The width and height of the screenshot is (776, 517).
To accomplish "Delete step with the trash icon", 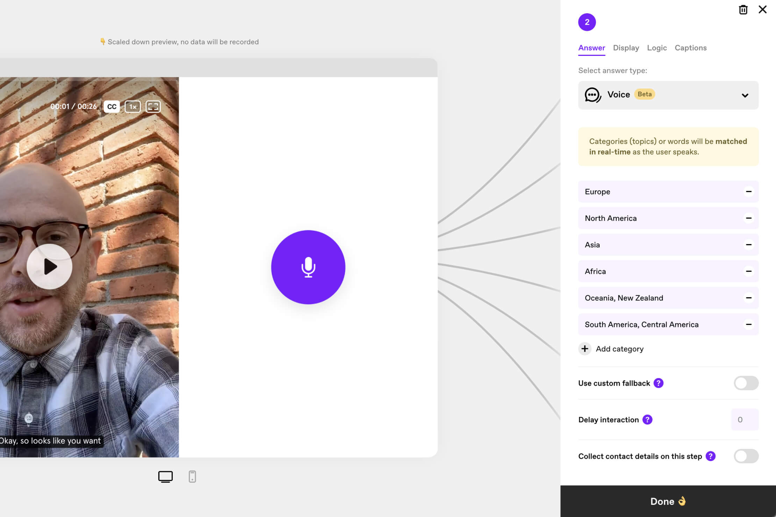I will 743,9.
